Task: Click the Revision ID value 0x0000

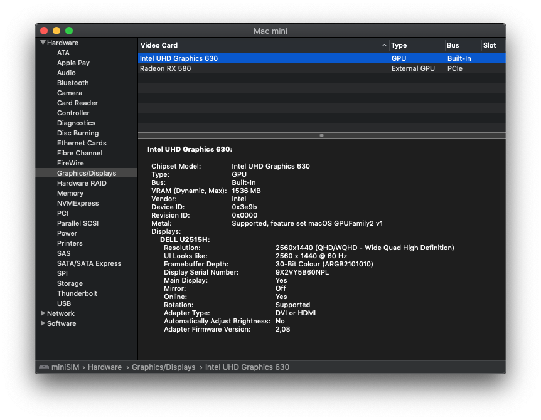Action: (x=245, y=216)
